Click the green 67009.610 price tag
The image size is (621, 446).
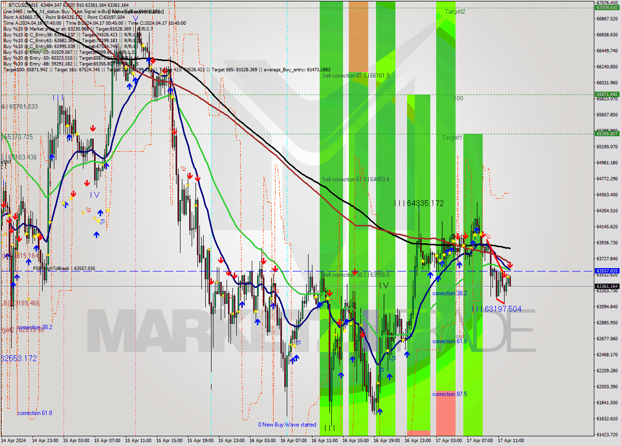(607, 7)
